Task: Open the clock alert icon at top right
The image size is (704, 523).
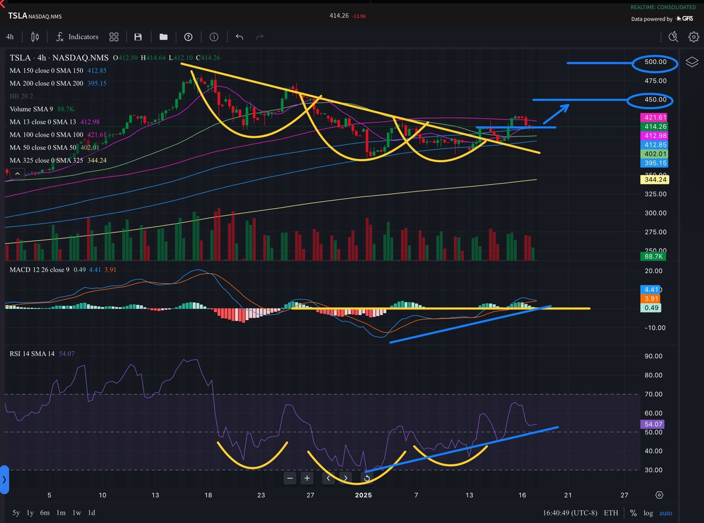Action: (x=673, y=37)
